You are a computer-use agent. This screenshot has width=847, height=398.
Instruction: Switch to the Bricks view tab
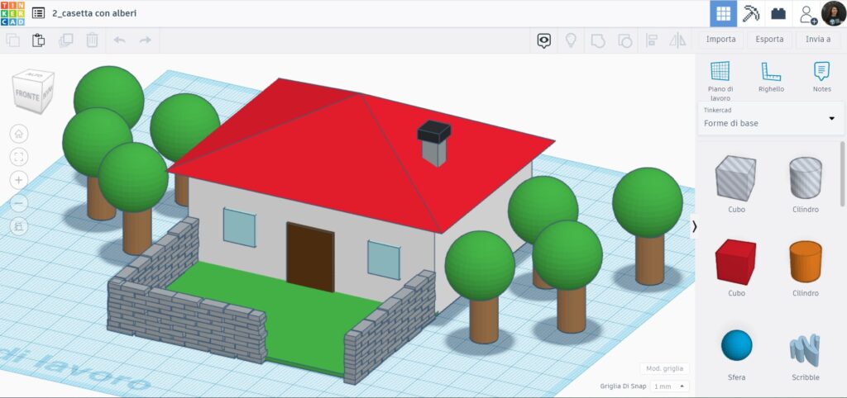click(x=778, y=13)
